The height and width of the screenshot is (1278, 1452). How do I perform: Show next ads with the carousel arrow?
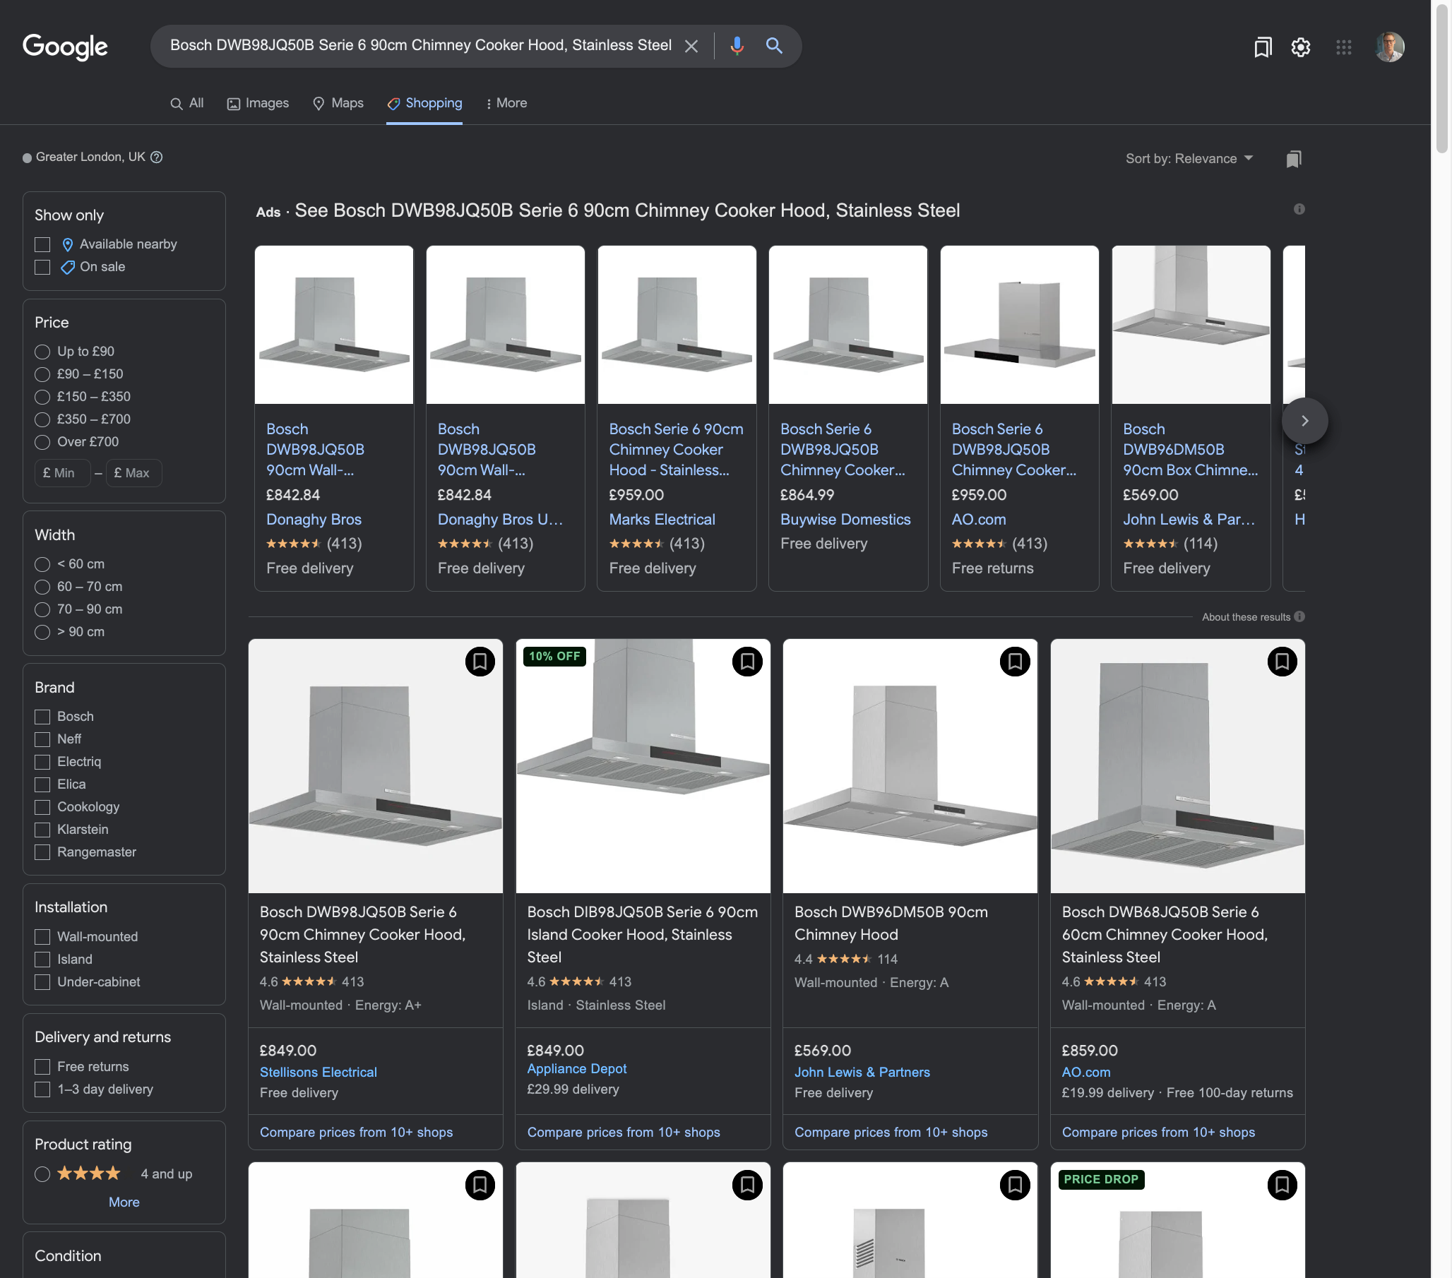click(x=1304, y=421)
